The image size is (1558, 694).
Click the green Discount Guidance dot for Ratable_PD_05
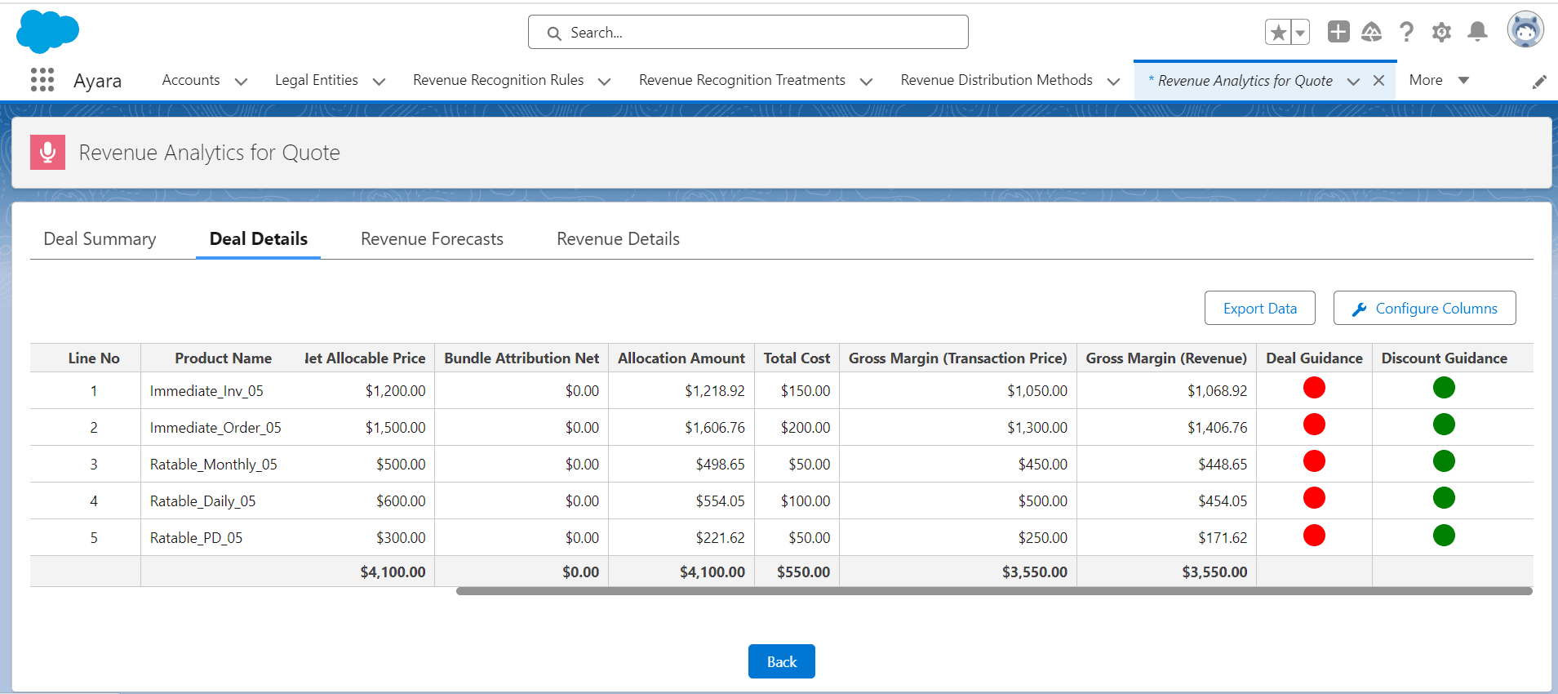tap(1444, 536)
